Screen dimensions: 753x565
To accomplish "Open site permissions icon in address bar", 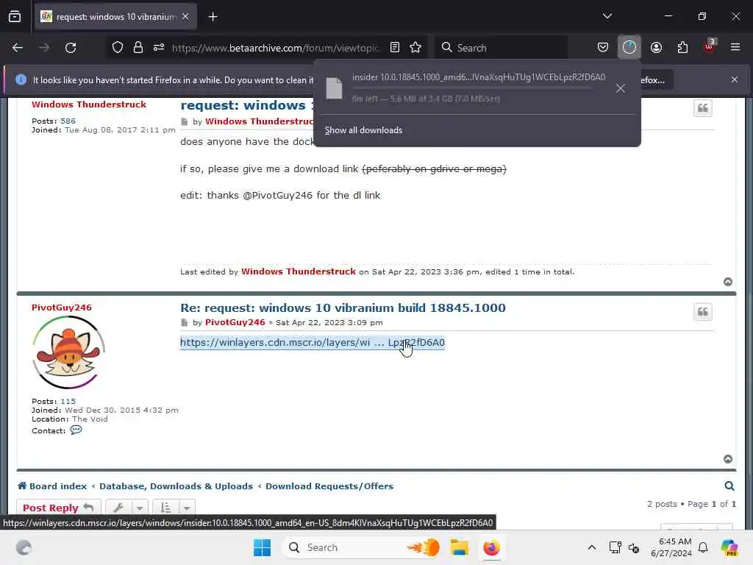I will tap(159, 48).
